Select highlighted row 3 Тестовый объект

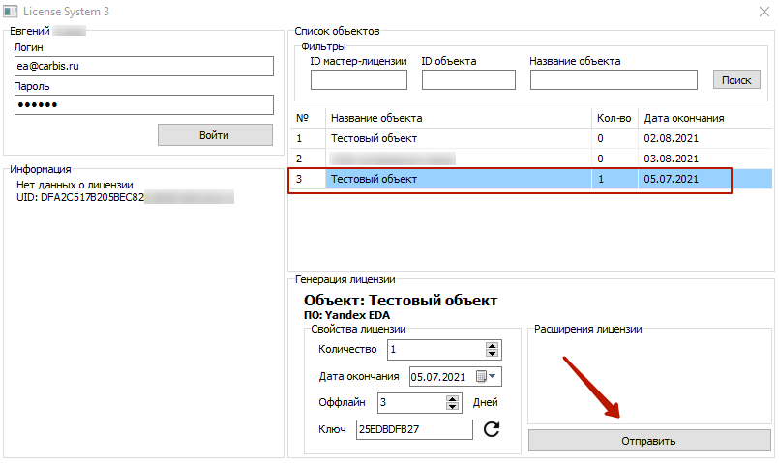tap(531, 179)
